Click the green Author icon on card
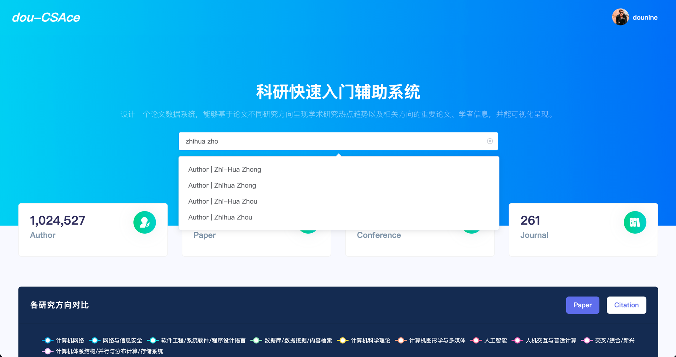The height and width of the screenshot is (357, 676). click(144, 222)
